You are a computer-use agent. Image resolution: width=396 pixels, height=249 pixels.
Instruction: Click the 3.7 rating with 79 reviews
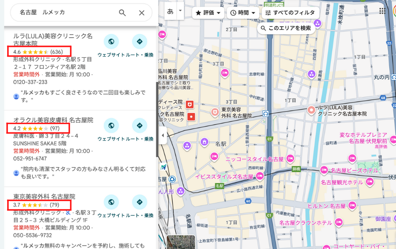pyautogui.click(x=36, y=205)
